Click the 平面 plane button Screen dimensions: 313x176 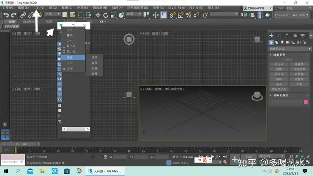[x=299, y=84]
